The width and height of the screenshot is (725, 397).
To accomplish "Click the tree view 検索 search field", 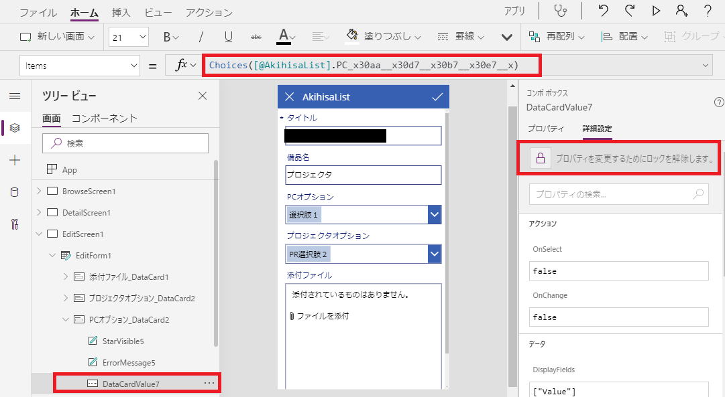I will pos(125,143).
